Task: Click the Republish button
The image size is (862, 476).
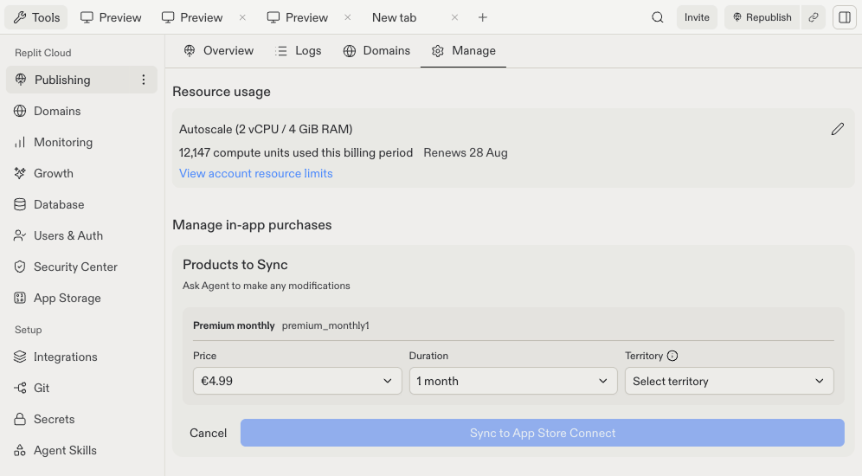Action: (x=762, y=17)
